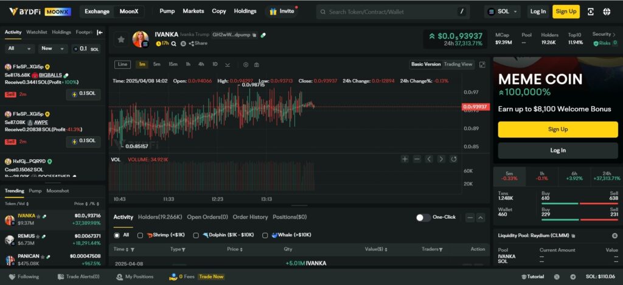623x285 pixels.
Task: Zoom in on chart with the plus icon
Action: tap(405, 159)
